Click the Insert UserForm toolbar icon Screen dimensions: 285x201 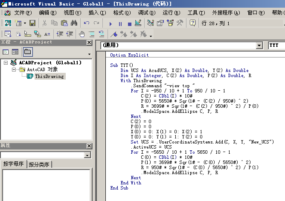[18, 23]
